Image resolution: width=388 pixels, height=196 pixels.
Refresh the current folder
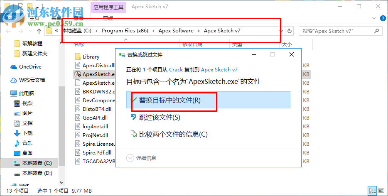pos(289,31)
